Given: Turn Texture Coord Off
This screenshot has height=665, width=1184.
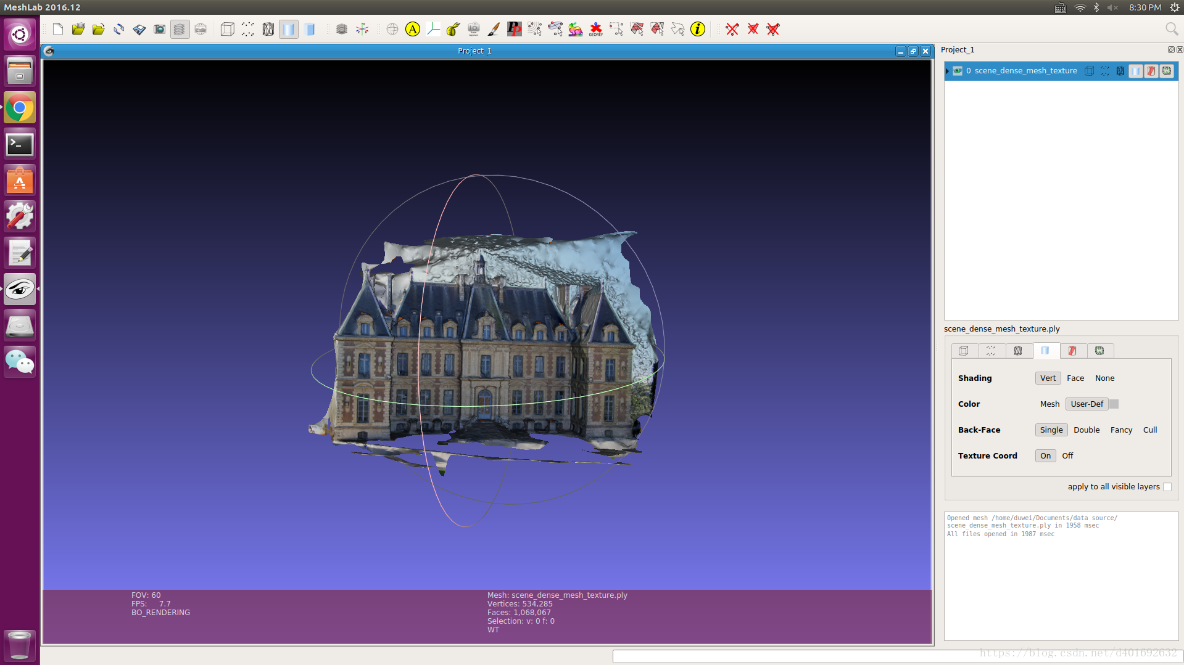Looking at the screenshot, I should pos(1067,456).
